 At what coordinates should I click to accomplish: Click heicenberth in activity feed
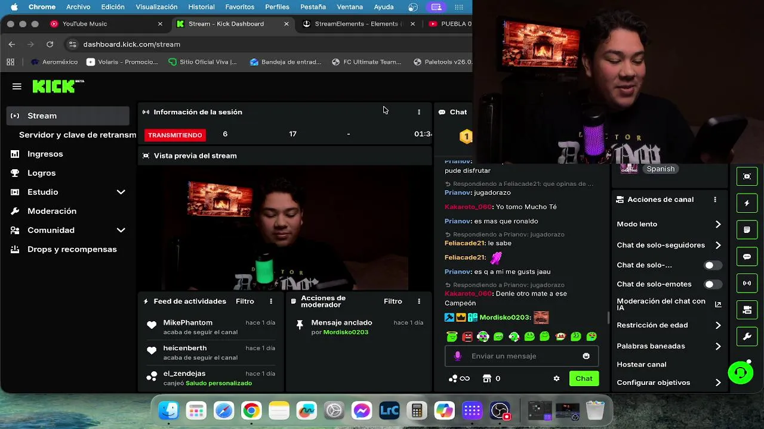tap(185, 348)
